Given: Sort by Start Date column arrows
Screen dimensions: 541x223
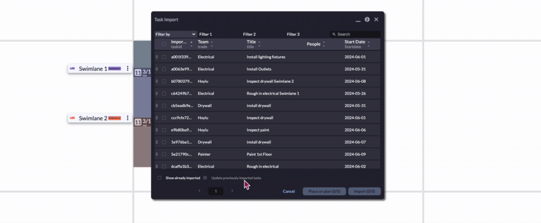Looking at the screenshot, I should (x=368, y=44).
